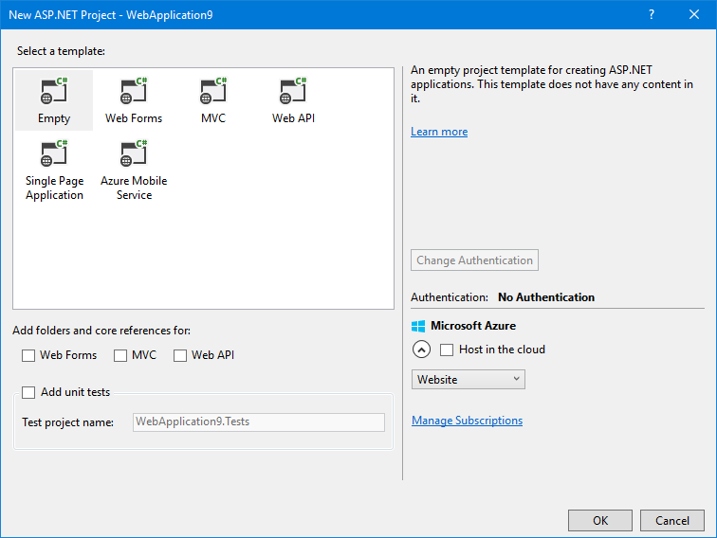717x538 pixels.
Task: Pick the Web API template icon
Action: coord(293,90)
